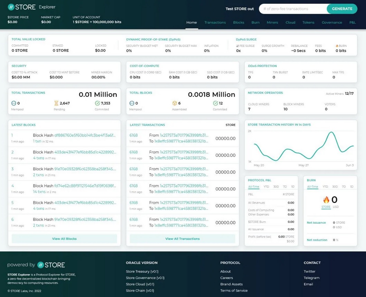Open the Cloud nav tab

(x=290, y=22)
